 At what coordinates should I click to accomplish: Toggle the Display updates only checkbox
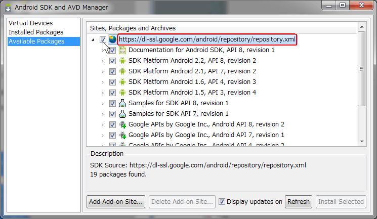pyautogui.click(x=222, y=201)
